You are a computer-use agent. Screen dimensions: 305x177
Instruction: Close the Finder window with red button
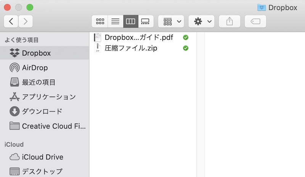pos(7,7)
